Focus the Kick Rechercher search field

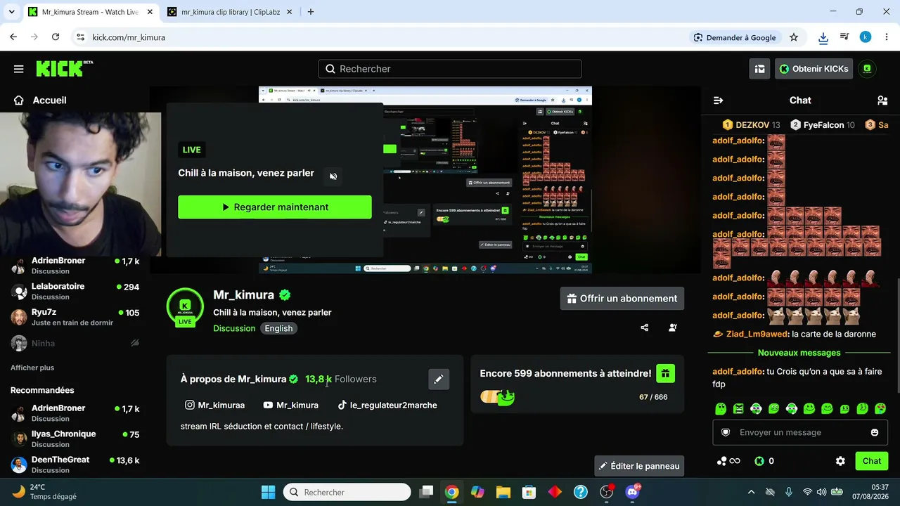pos(450,69)
